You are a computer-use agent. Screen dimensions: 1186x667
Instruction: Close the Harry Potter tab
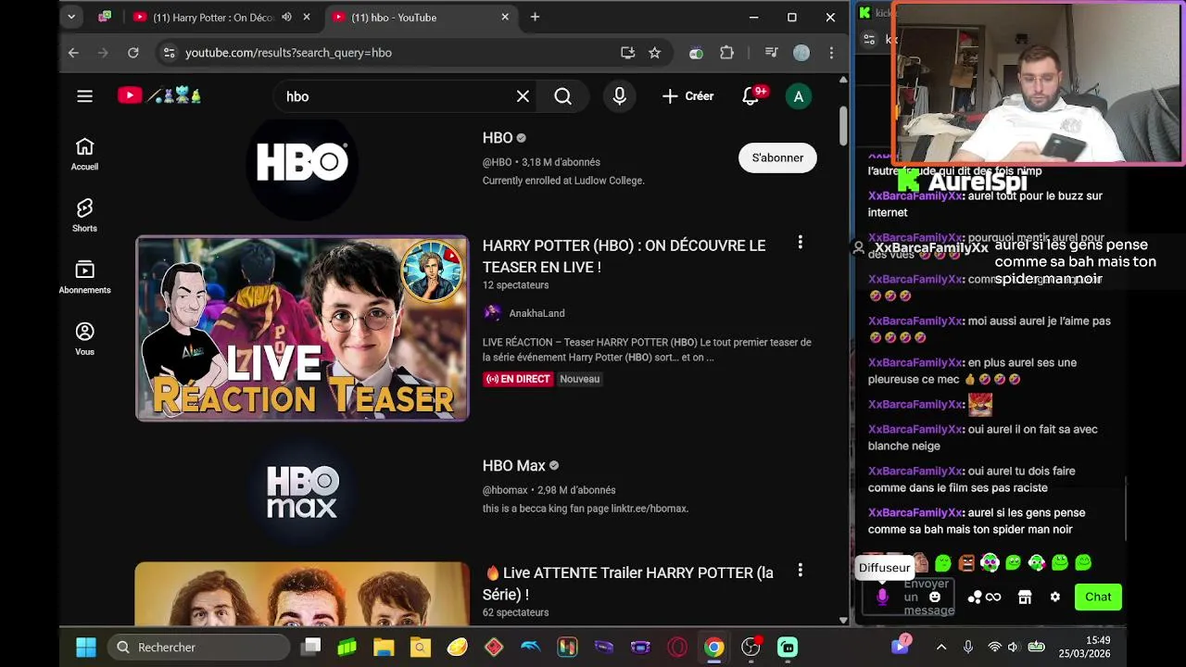pyautogui.click(x=307, y=17)
